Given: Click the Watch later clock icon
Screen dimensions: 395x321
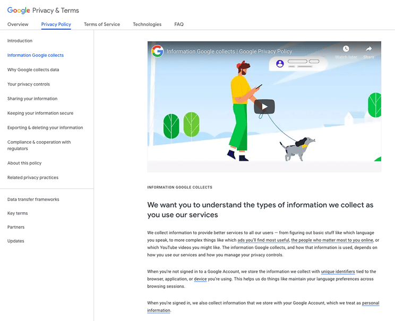Looking at the screenshot, I should 346,49.
